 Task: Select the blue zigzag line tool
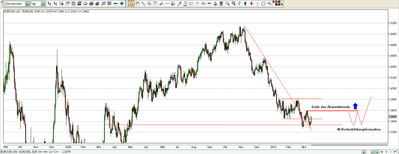point(269,3)
